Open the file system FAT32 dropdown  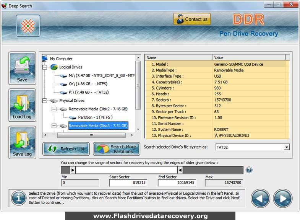tap(286, 147)
